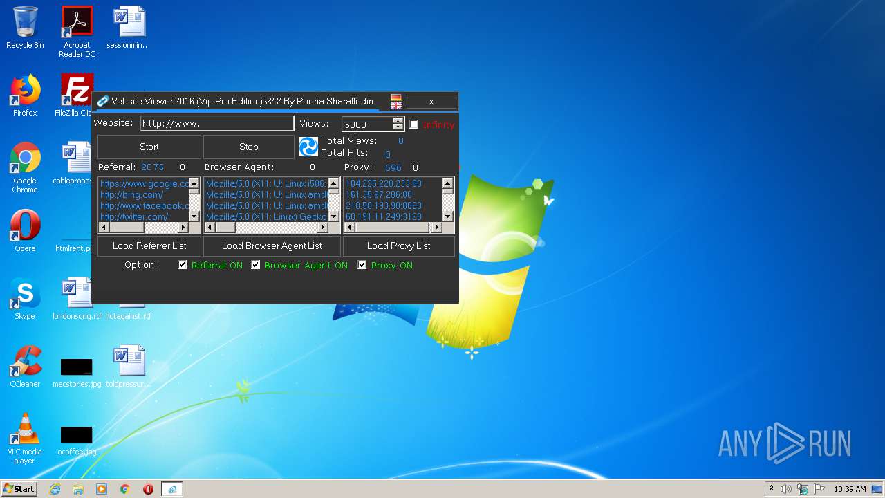The height and width of the screenshot is (498, 885).
Task: Open Internet Explorer in taskbar
Action: (55, 489)
